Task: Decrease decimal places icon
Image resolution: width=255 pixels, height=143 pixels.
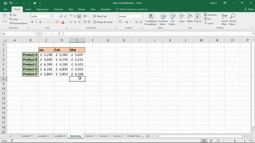Action: coord(141,22)
